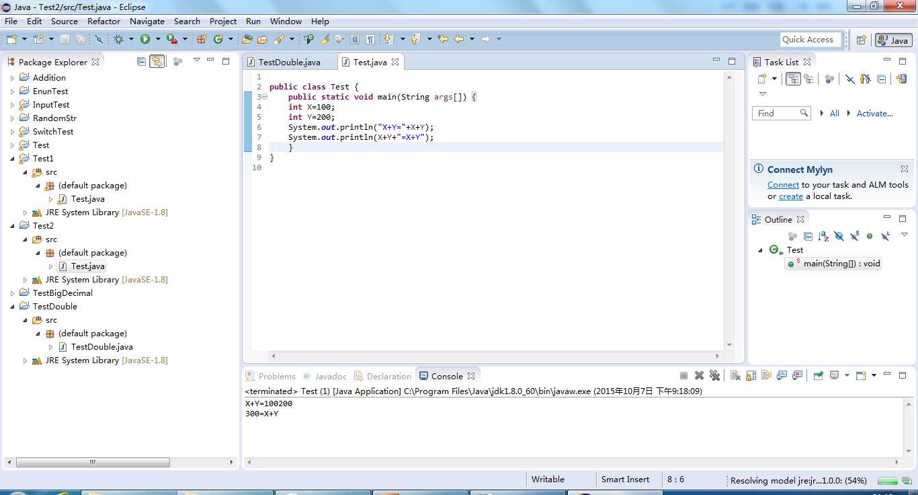The width and height of the screenshot is (918, 495).
Task: Click Package Explorer horizontal scrollbar
Action: point(93,462)
